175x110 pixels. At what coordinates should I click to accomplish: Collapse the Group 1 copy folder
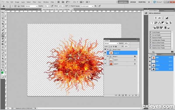pyautogui.click(x=108, y=50)
